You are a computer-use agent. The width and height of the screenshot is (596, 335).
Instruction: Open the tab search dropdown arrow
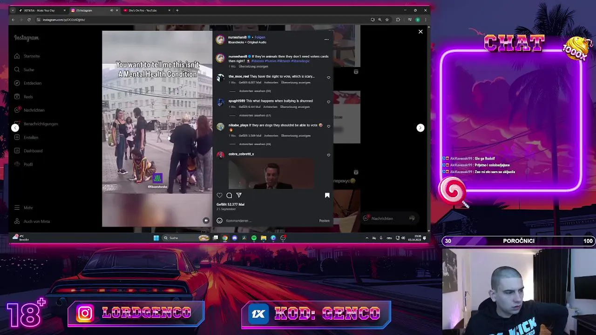tap(13, 10)
